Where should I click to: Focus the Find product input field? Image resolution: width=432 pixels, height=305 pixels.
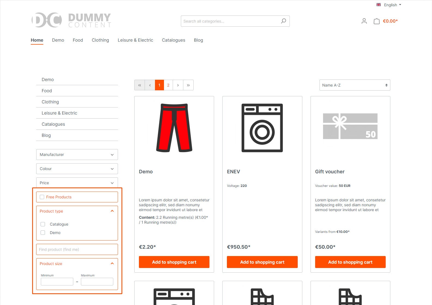coord(77,249)
